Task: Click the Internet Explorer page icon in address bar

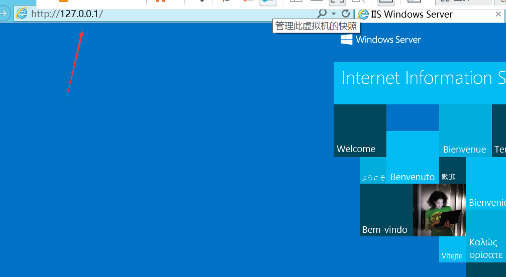Action: 22,14
